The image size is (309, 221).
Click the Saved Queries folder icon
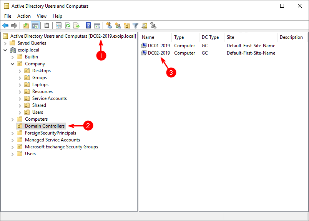tap(12, 43)
